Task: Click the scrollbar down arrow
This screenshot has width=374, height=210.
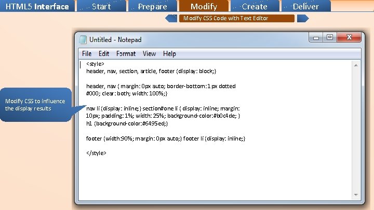Action: pos(356,195)
